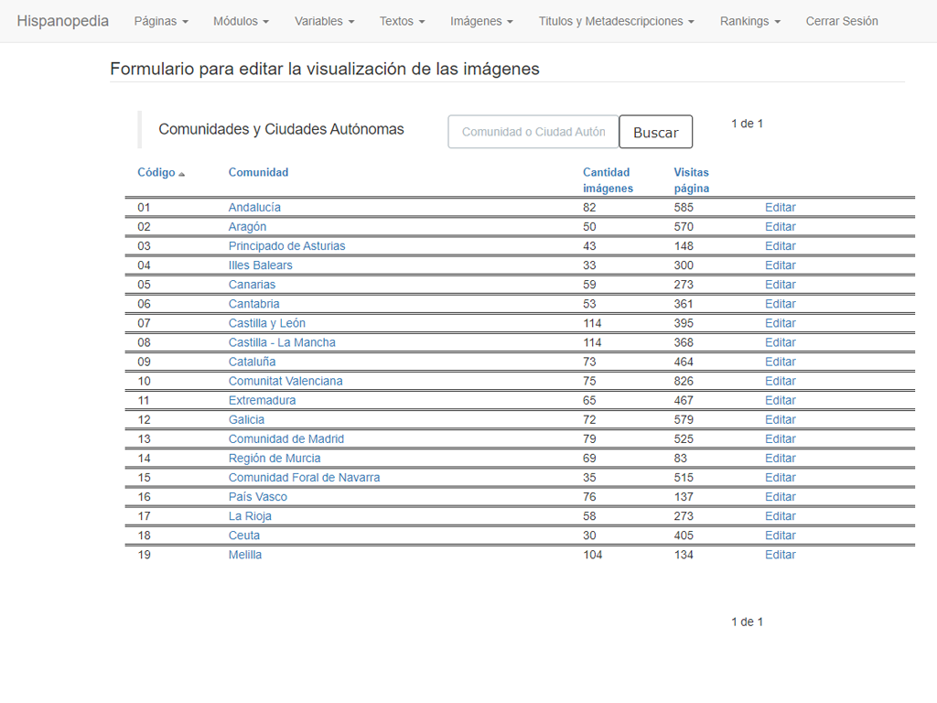The image size is (937, 703).
Task: Open the Principado de Asturias link
Action: click(286, 245)
